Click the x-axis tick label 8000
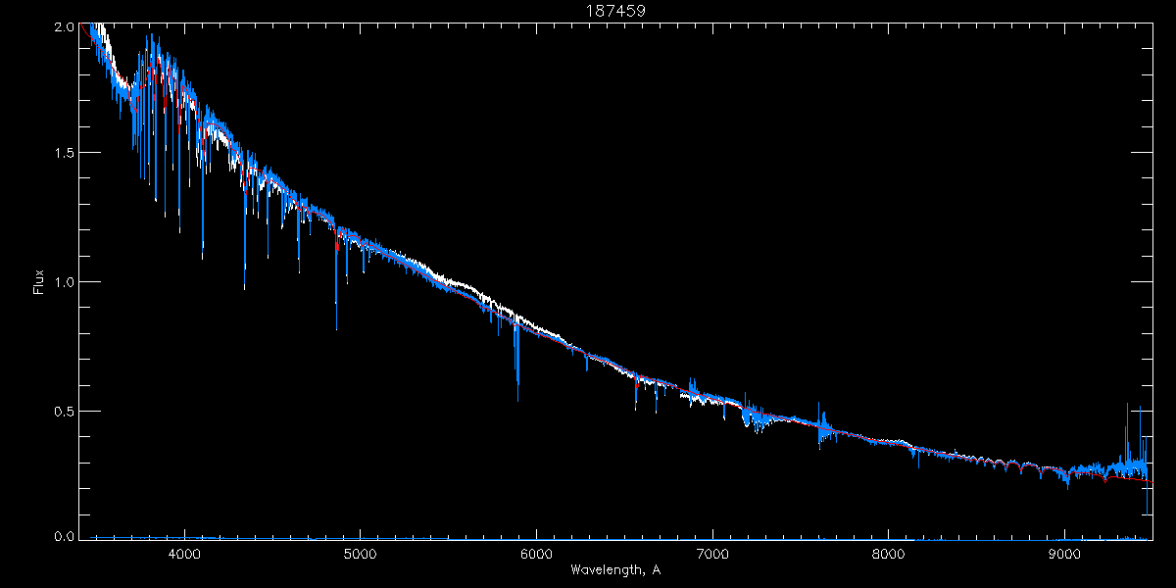Viewport: 1176px width, 588px height. pyautogui.click(x=889, y=554)
